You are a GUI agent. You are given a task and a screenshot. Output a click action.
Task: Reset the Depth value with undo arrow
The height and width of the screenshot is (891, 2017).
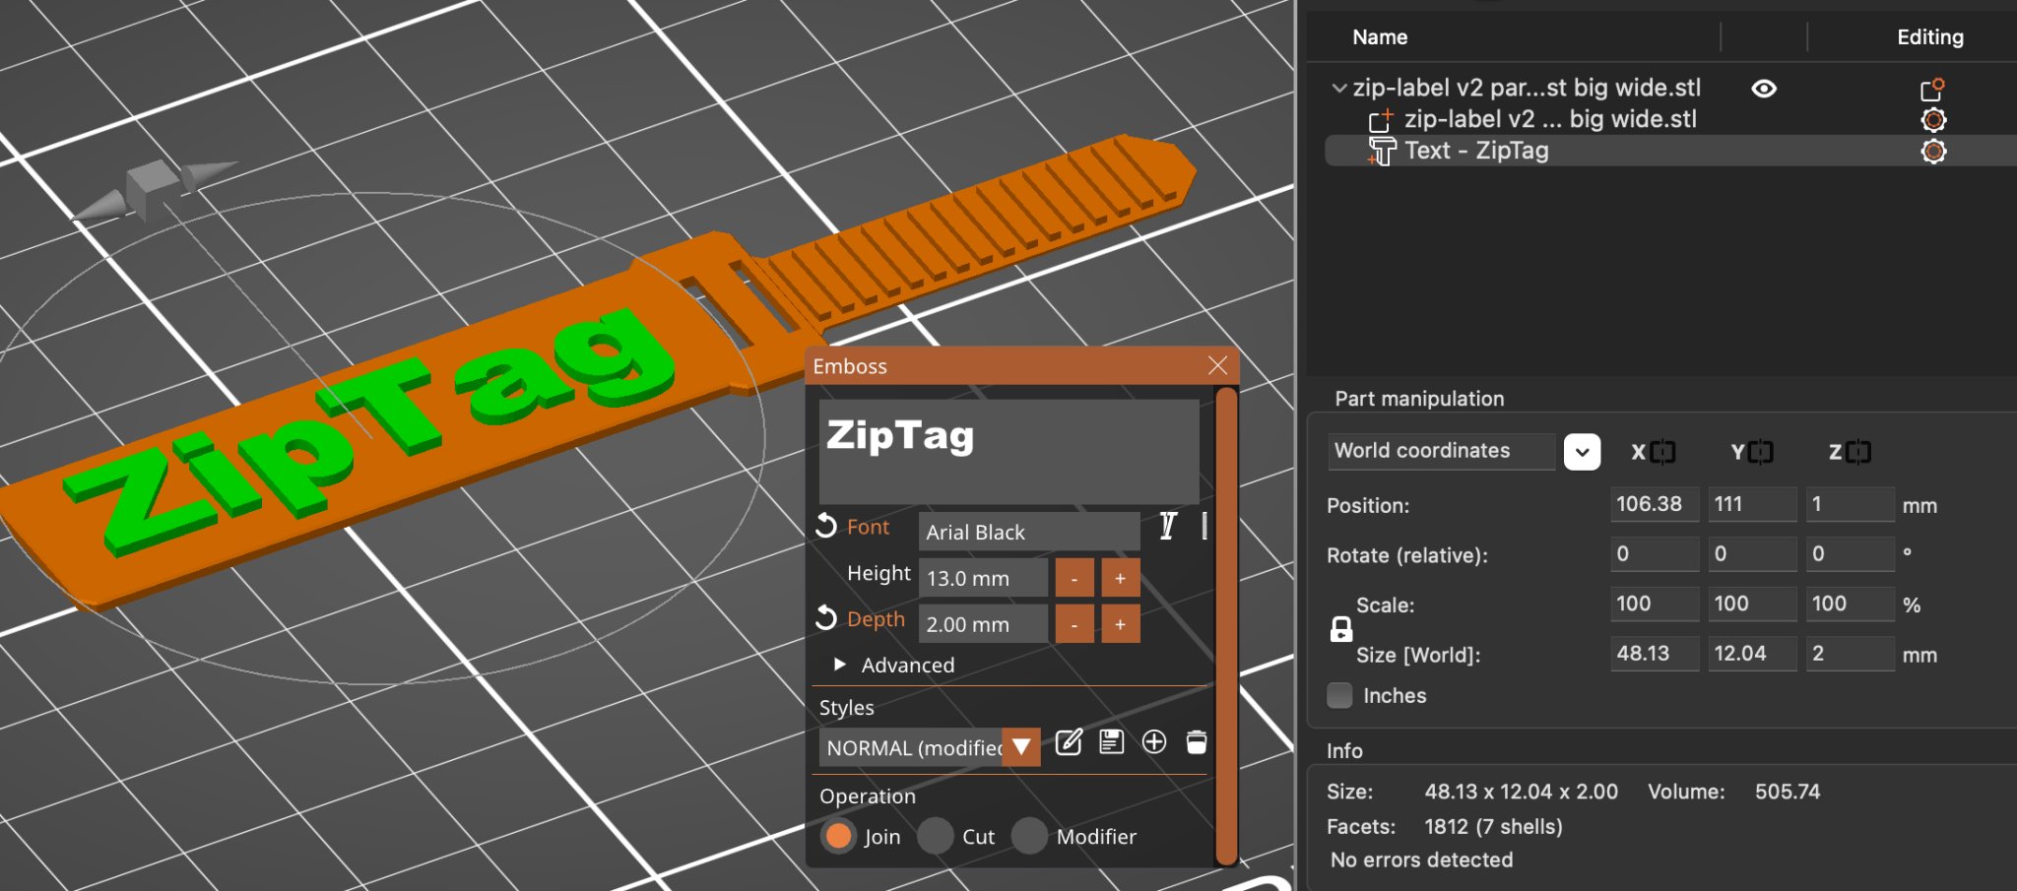(826, 619)
